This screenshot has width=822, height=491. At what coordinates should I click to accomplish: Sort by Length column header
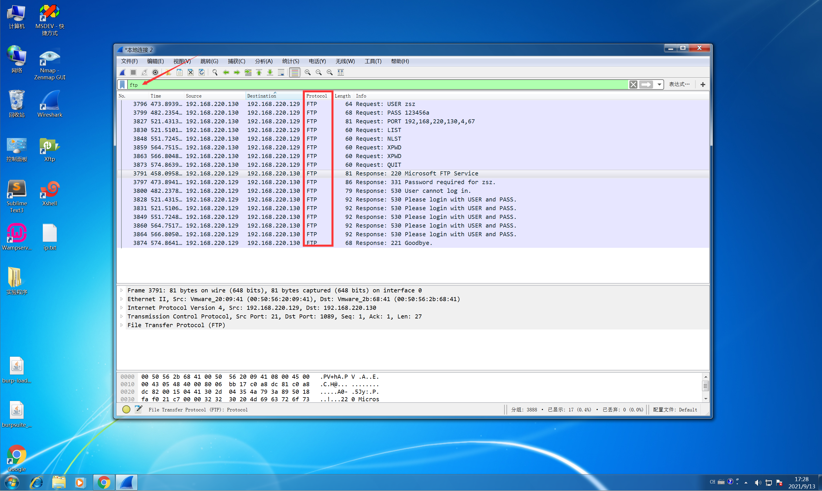tap(343, 96)
